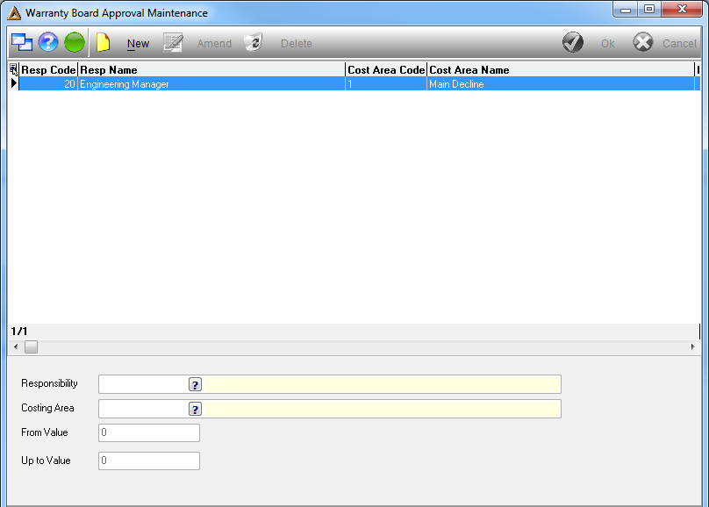Click the Up to Value input field
The width and height of the screenshot is (709, 507).
pos(149,461)
